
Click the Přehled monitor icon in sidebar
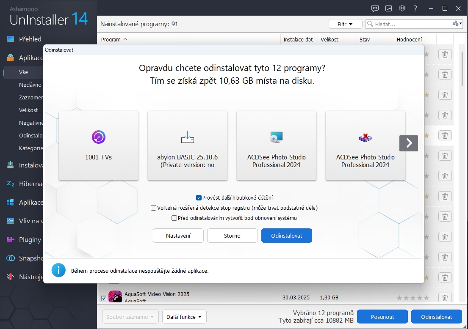(x=11, y=39)
